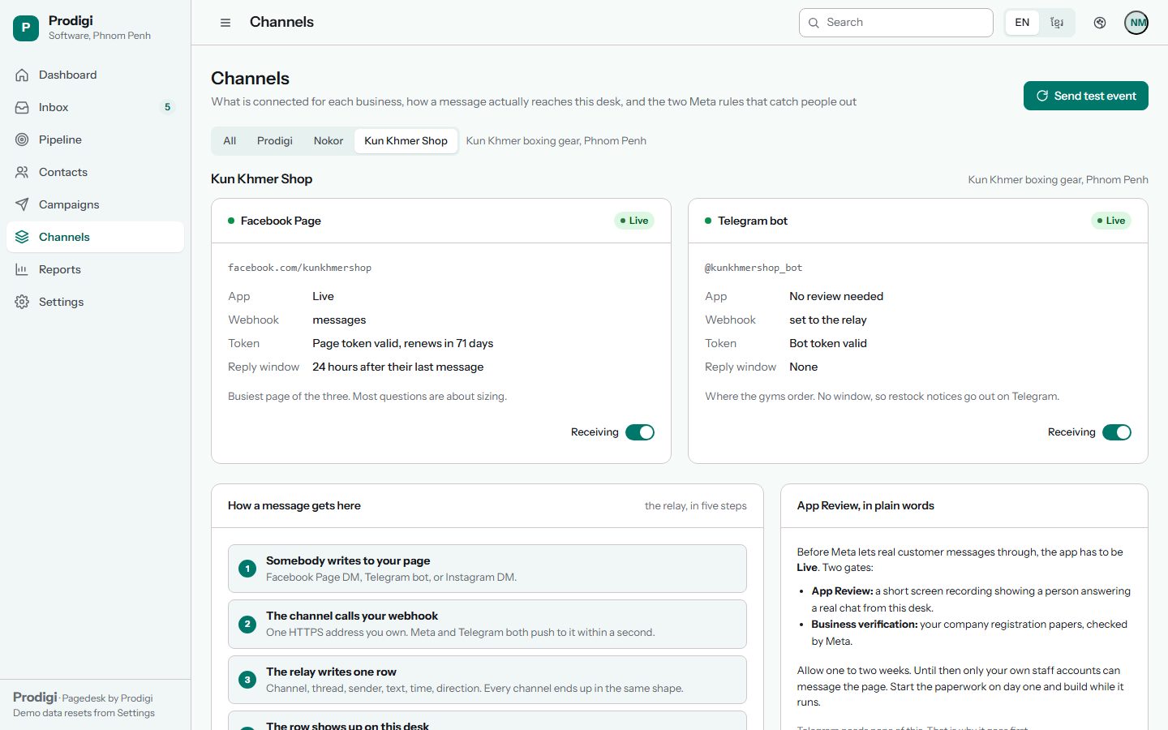This screenshot has height=730, width=1168.
Task: Collapse the sidebar with the hamburger icon
Action: (x=225, y=23)
